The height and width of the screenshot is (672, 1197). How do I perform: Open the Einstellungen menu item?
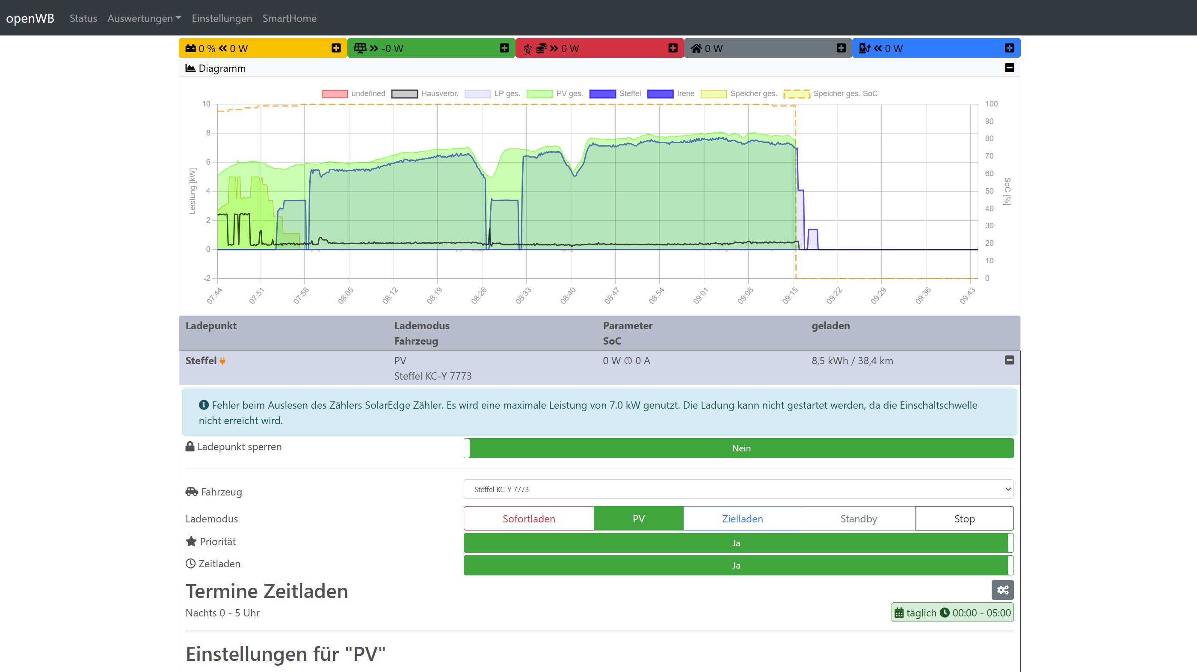[222, 18]
